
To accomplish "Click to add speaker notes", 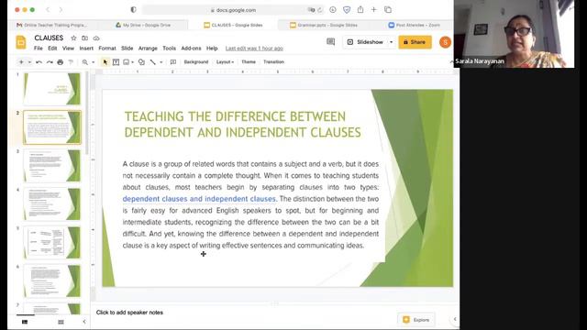I will point(129,313).
